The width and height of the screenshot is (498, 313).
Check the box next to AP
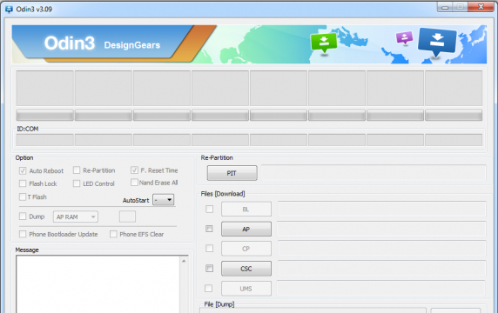209,229
